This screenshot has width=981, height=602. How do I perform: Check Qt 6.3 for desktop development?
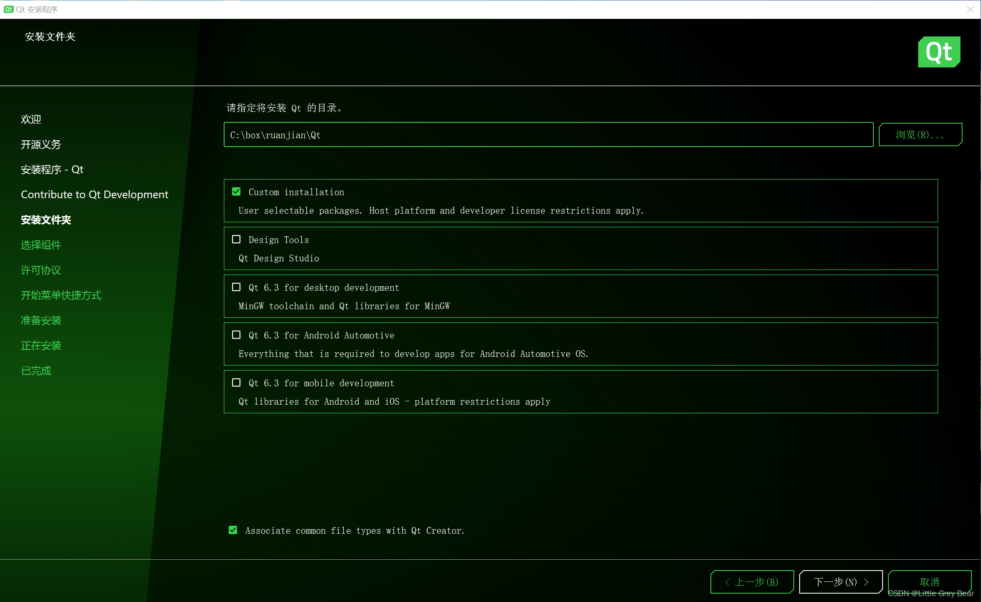point(236,287)
